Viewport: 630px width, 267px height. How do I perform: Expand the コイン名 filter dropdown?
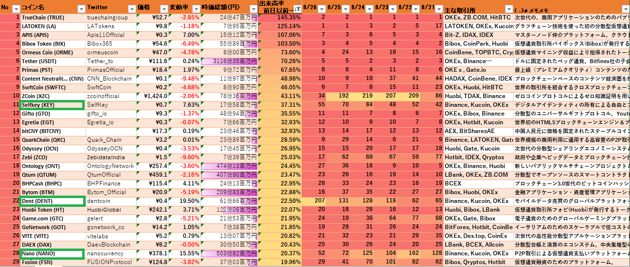tap(81, 9)
